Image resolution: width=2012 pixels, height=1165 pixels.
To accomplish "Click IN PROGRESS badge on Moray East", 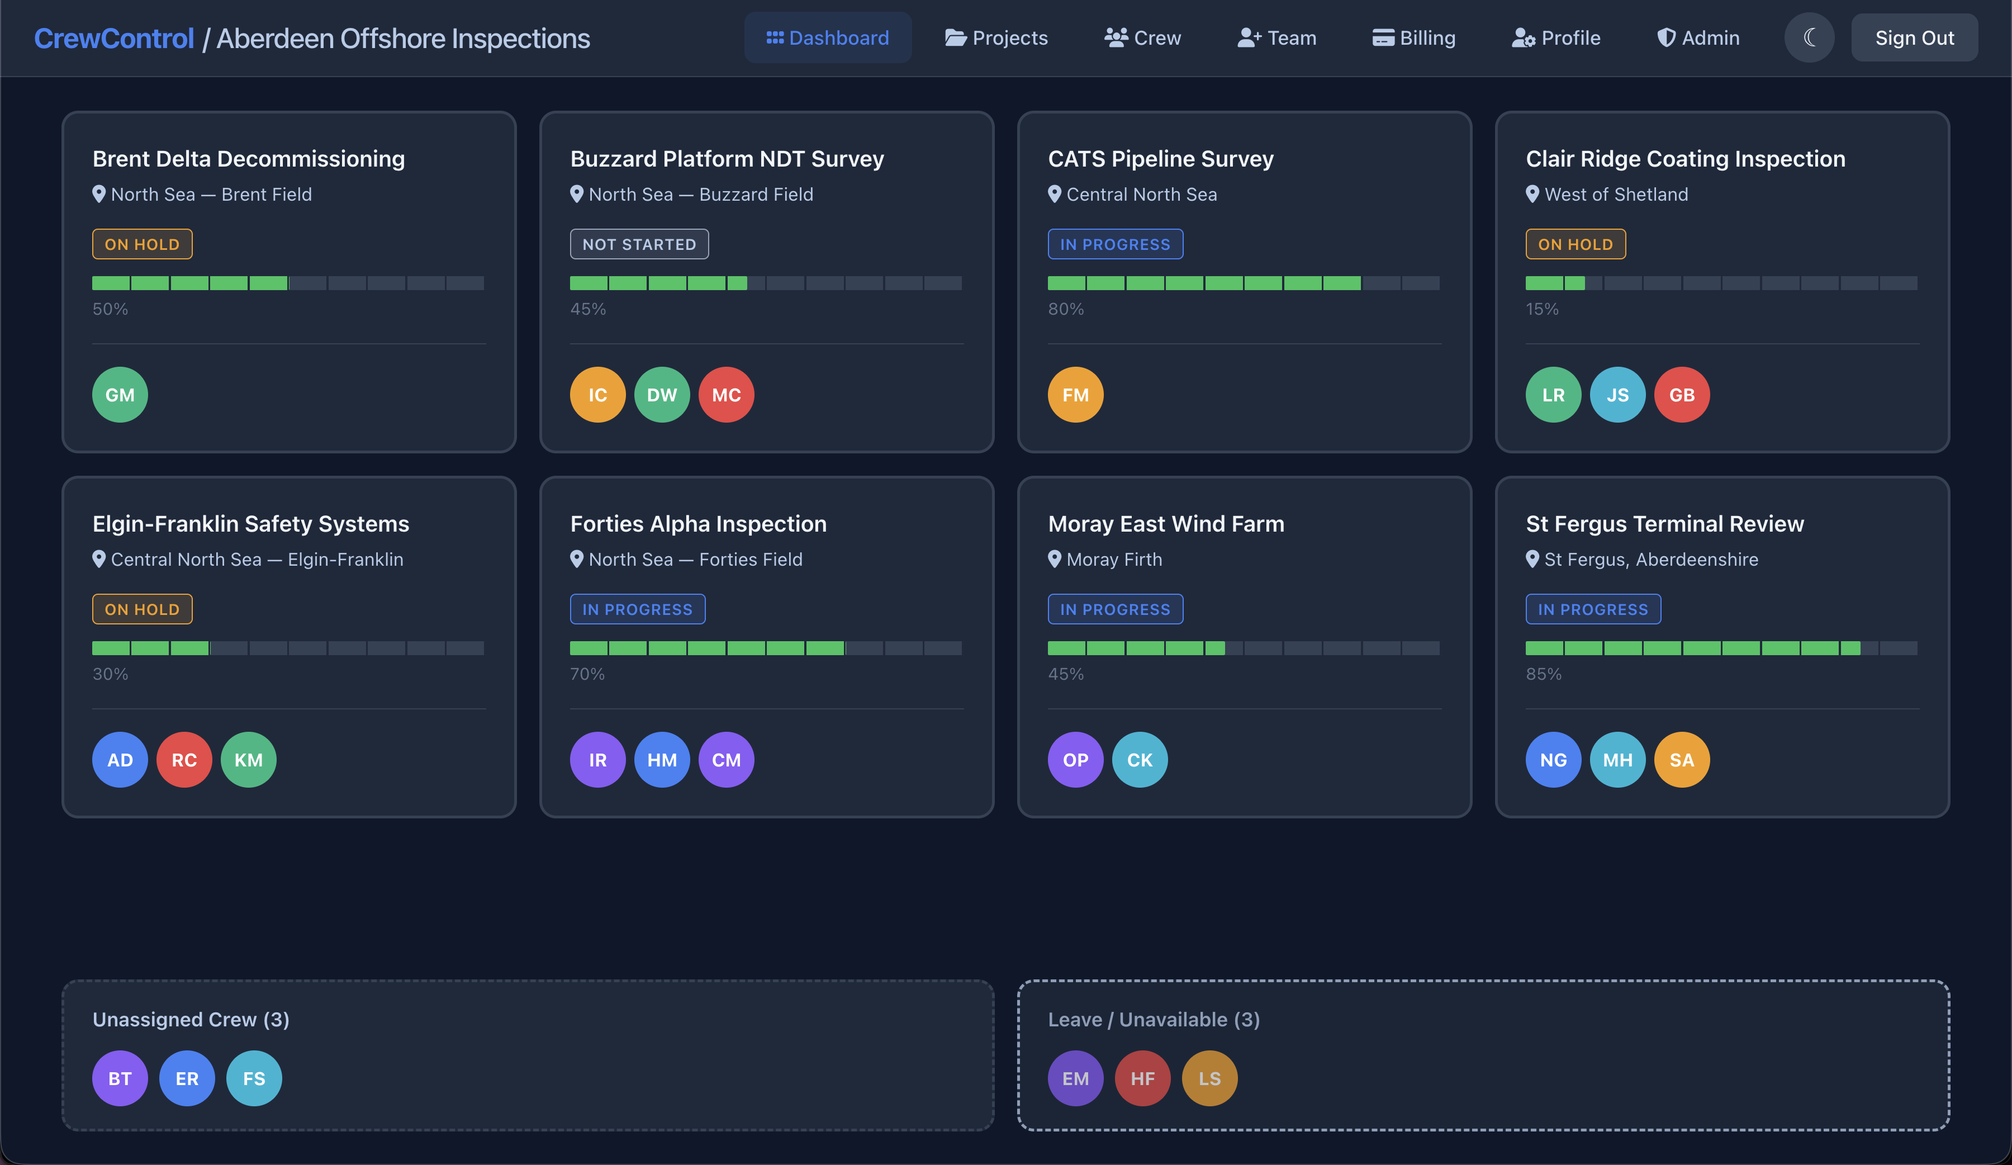I will (x=1114, y=608).
